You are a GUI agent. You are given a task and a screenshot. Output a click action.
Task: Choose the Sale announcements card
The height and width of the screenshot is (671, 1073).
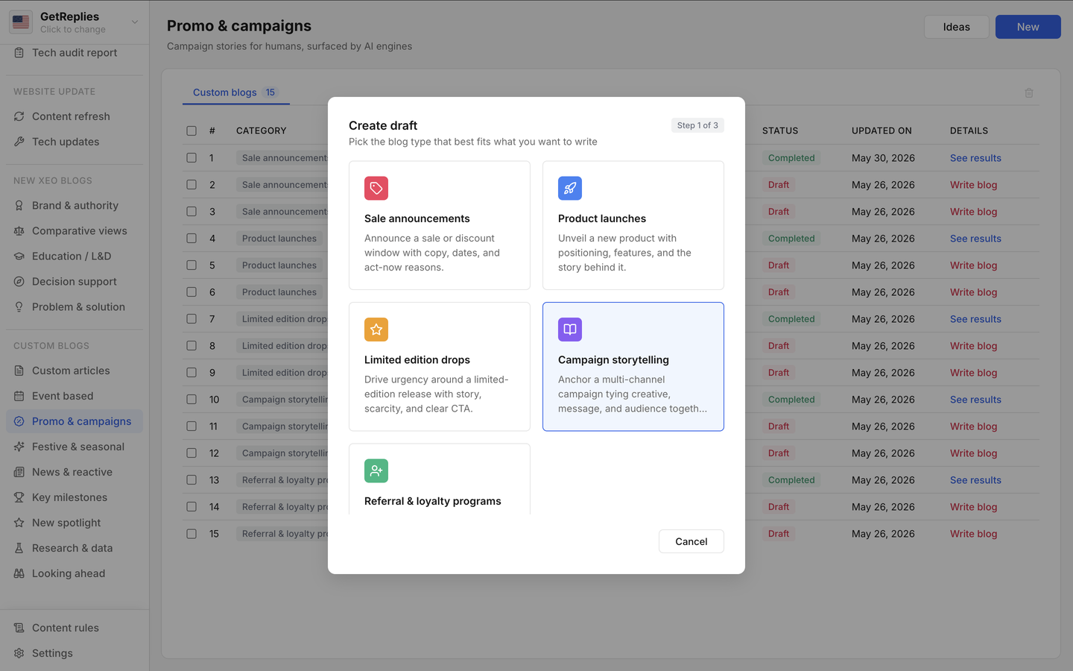440,225
